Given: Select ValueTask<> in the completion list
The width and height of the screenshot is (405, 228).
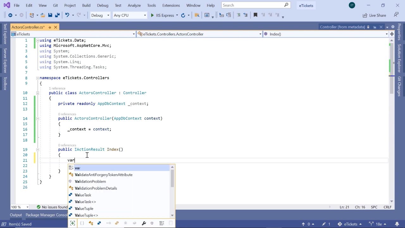Looking at the screenshot, I should 119,202.
